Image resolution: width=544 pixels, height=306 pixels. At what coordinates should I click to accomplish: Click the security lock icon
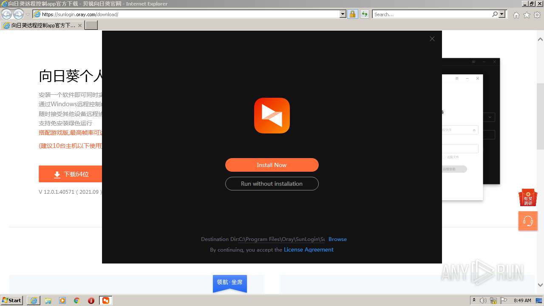pyautogui.click(x=352, y=14)
